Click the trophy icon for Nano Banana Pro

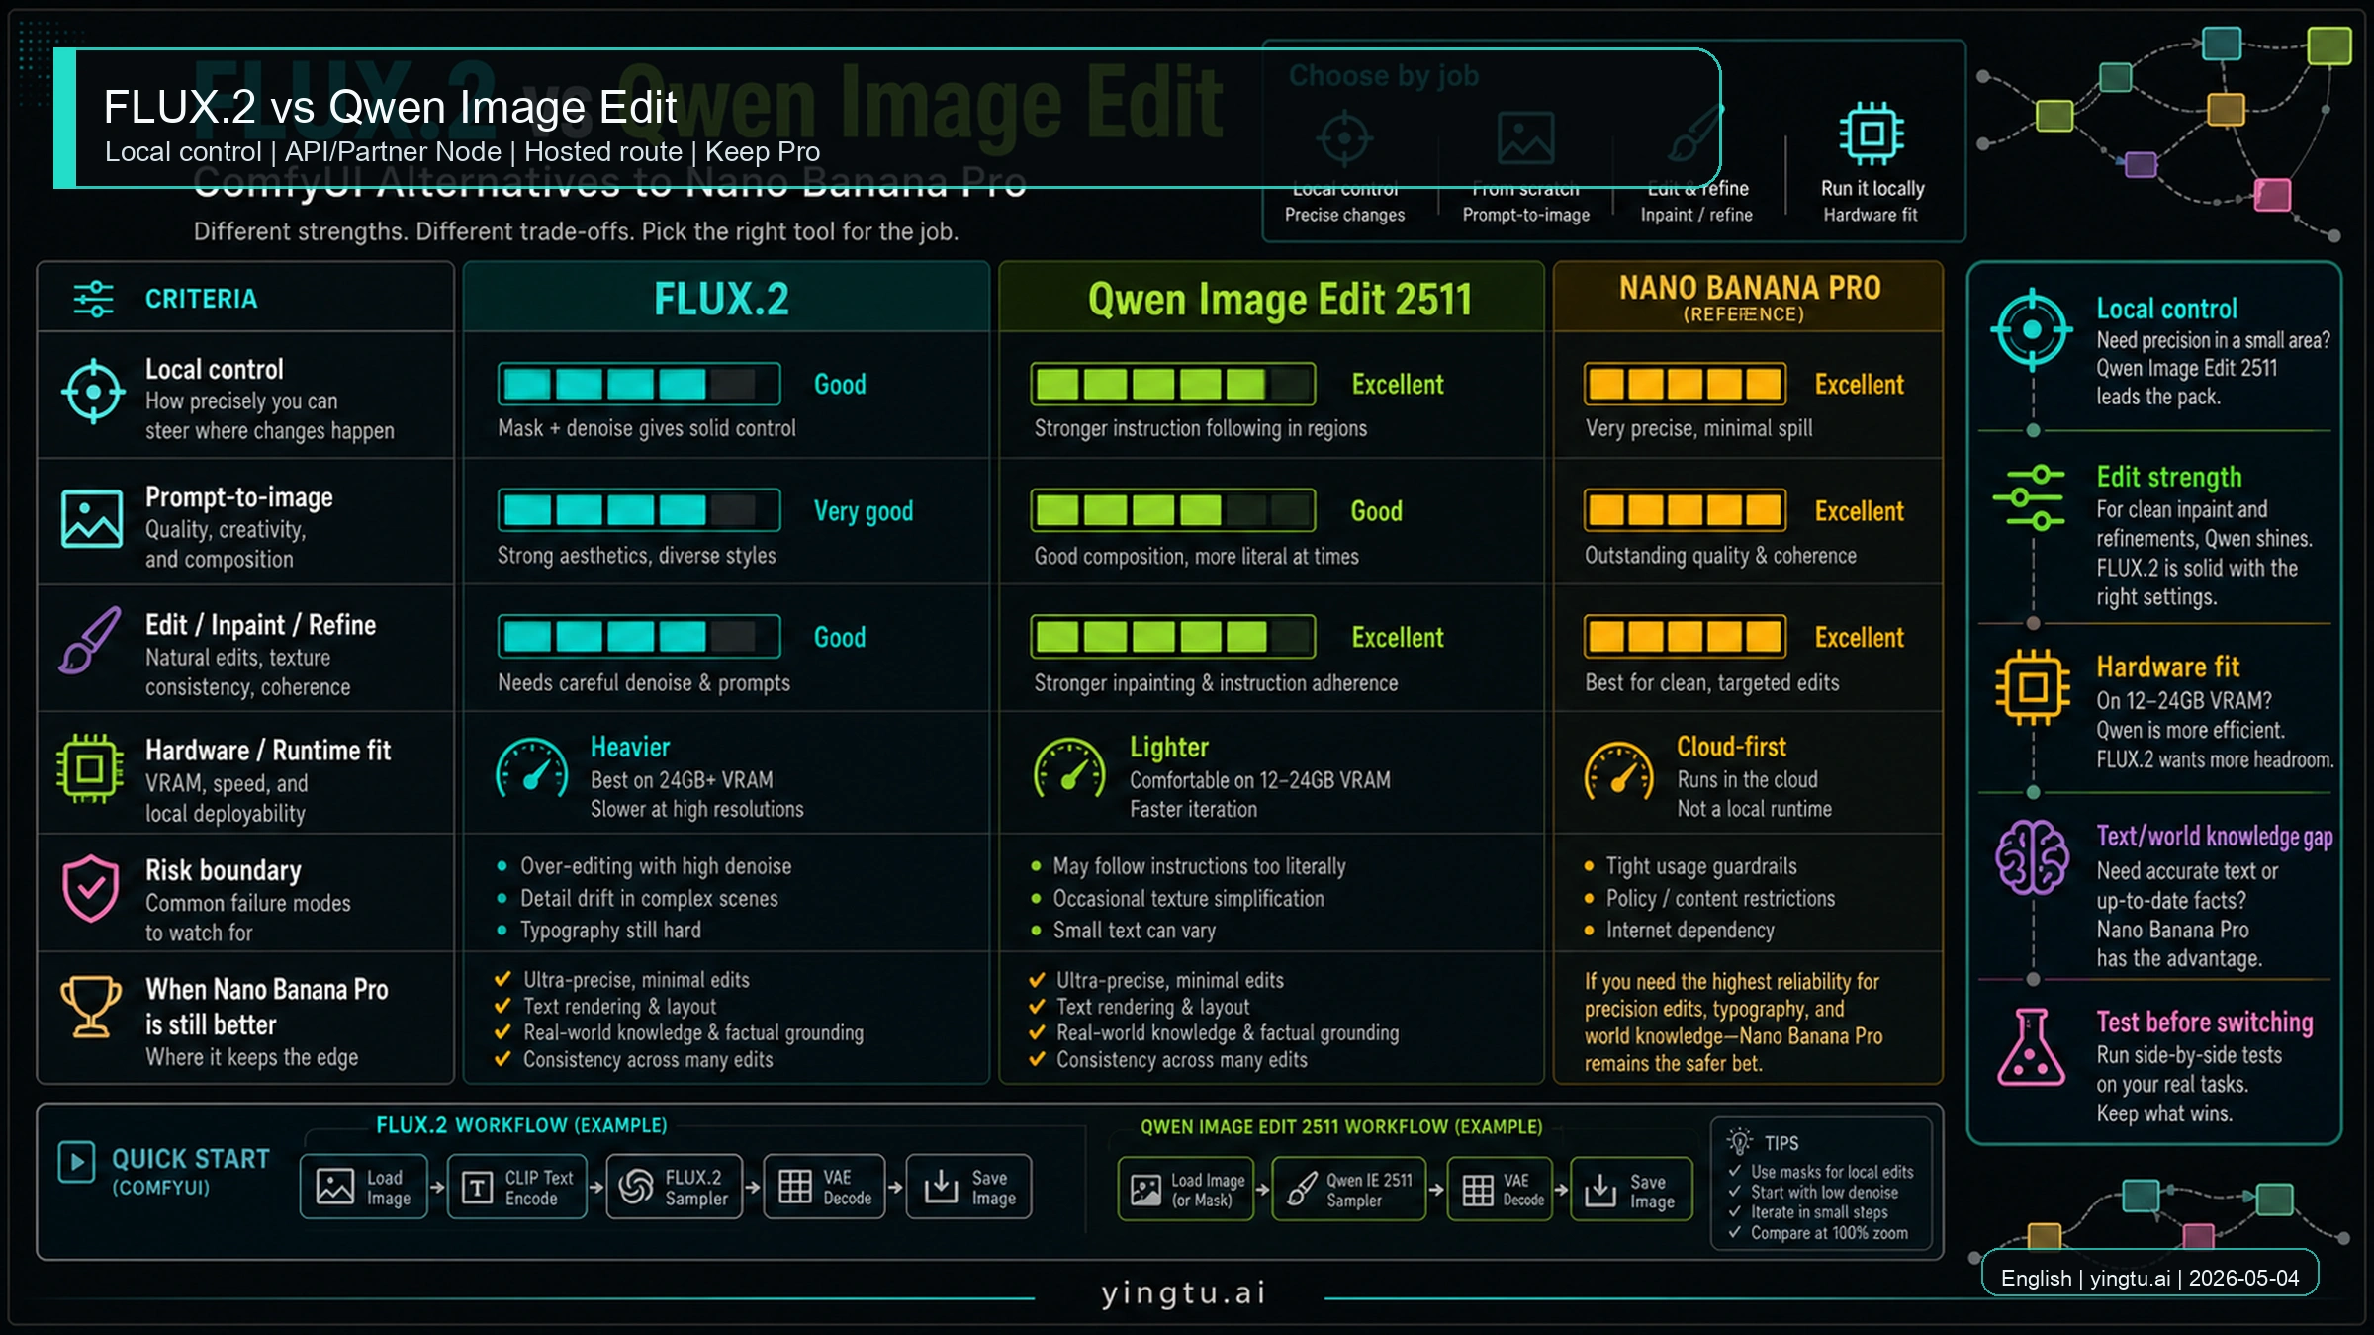coord(91,1007)
